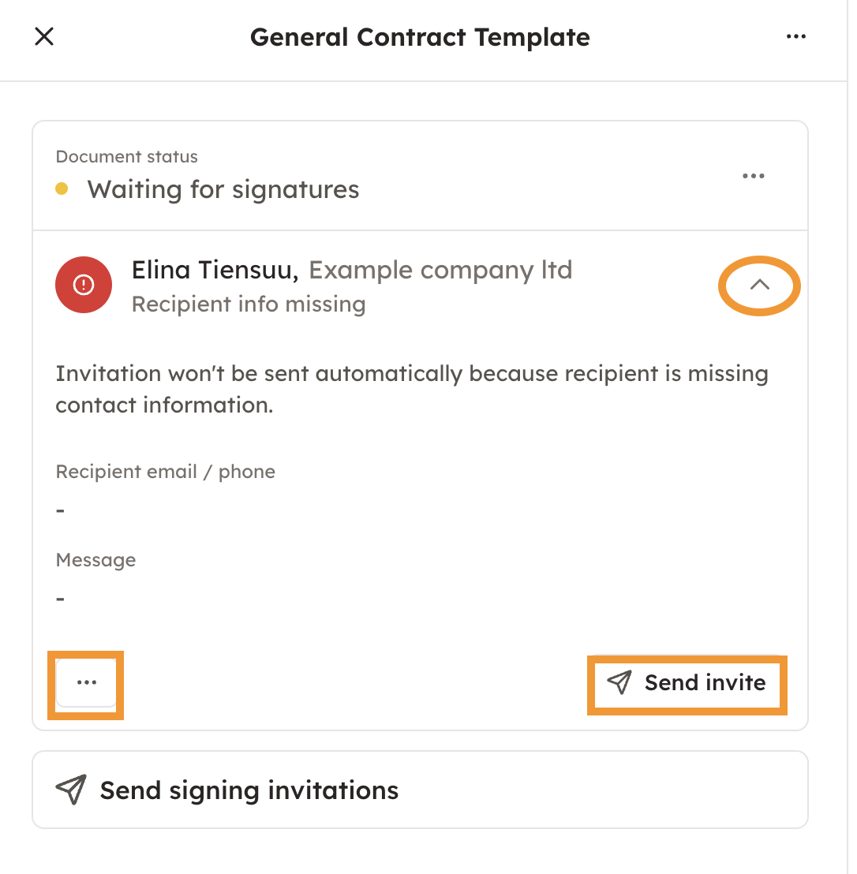
Task: Open the document status more-options menu
Action: (x=754, y=176)
